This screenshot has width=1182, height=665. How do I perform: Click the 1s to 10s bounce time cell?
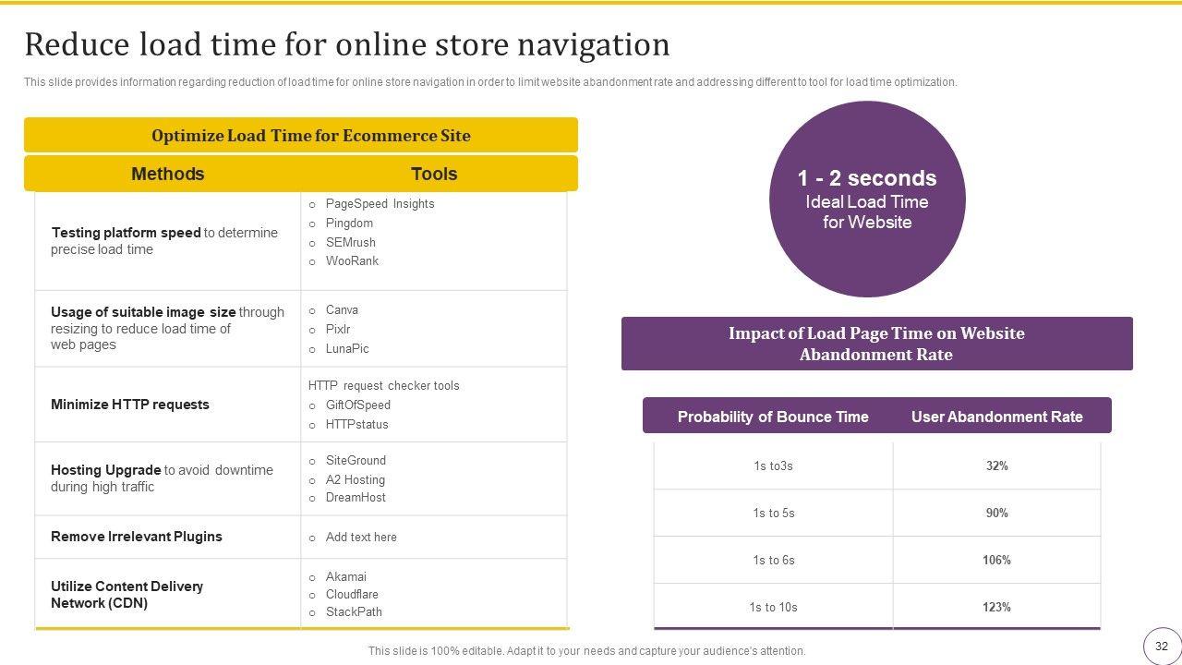coord(773,608)
